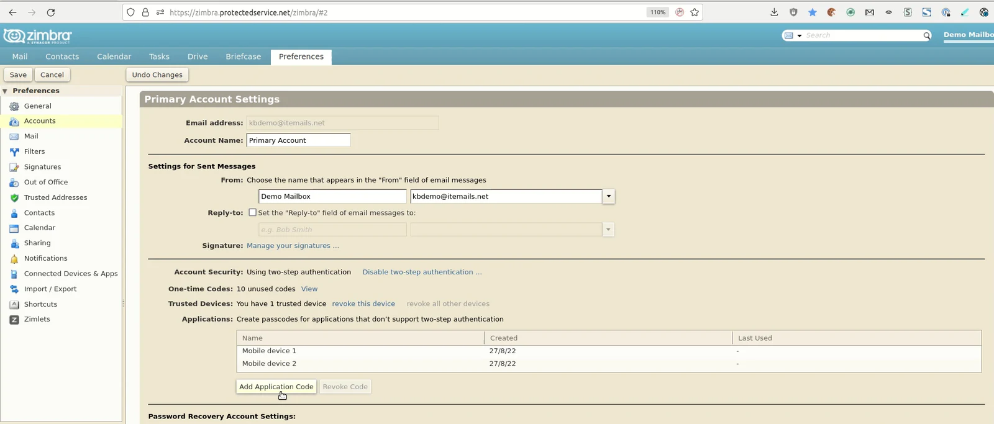
Task: Switch to the Mail tab
Action: click(x=20, y=56)
